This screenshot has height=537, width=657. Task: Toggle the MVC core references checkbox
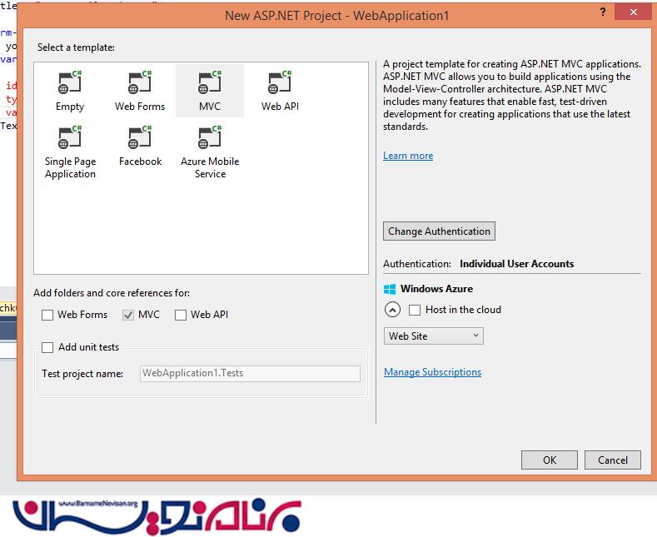click(x=128, y=315)
